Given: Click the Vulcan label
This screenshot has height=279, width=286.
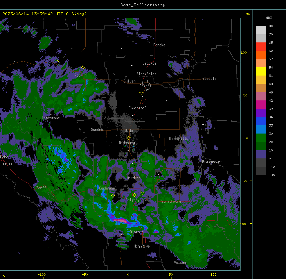Looking at the screenshot, I should click(180, 262).
